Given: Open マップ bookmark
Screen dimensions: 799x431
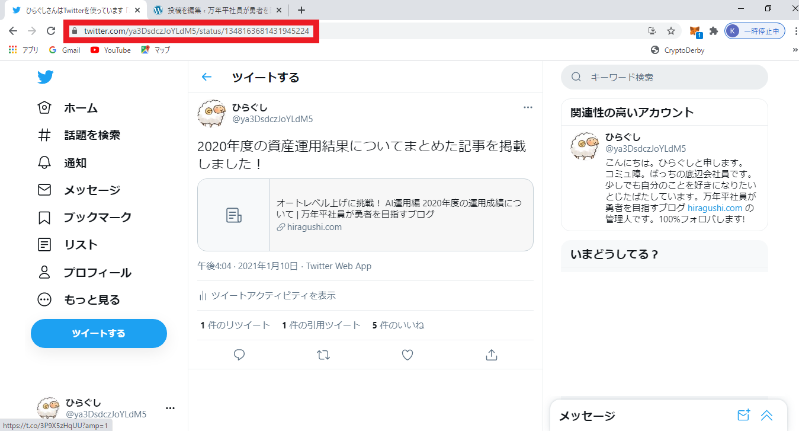Looking at the screenshot, I should [x=155, y=50].
